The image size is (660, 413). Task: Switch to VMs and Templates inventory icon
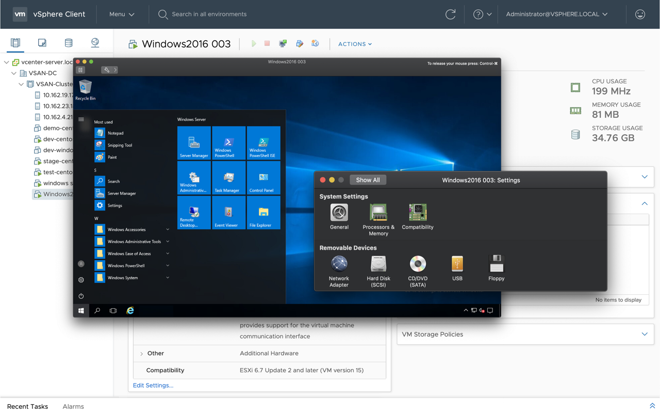[42, 43]
